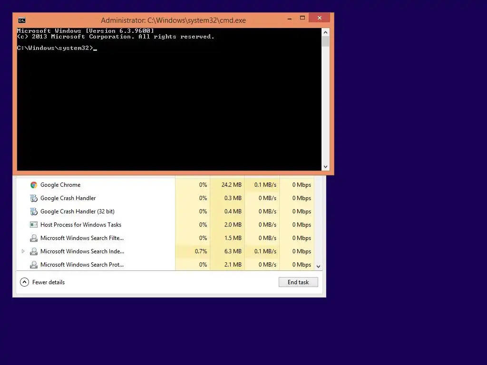Click the cmd.exe window title text

173,20
